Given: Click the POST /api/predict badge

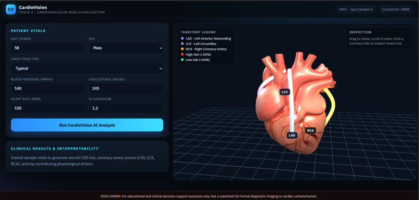Looking at the screenshot, I should coord(356,9).
